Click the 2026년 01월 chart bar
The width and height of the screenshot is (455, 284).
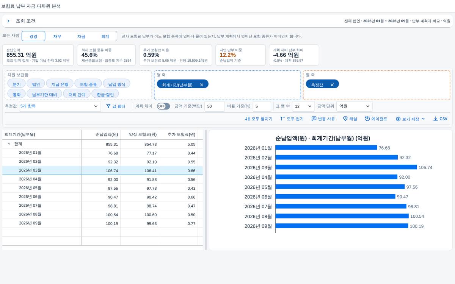pyautogui.click(x=326, y=148)
